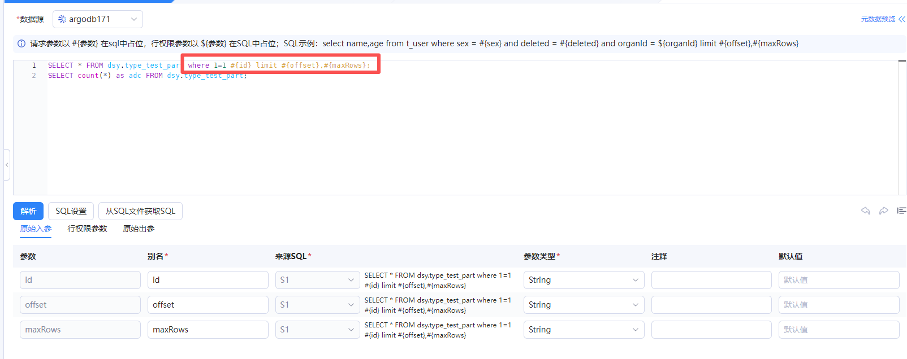Click the double chevron next to 元数据预览
907x359 pixels.
click(x=902, y=19)
